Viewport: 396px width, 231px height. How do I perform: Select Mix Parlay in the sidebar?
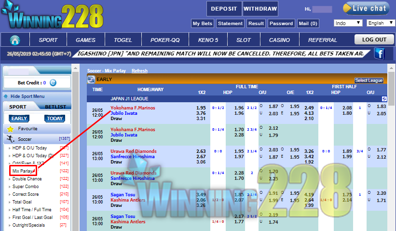click(x=23, y=171)
